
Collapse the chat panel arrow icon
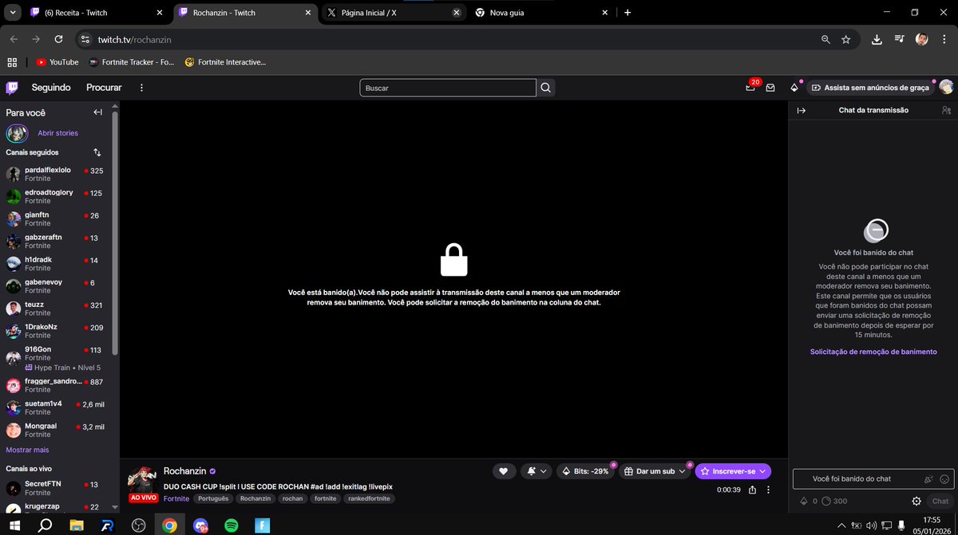click(802, 110)
